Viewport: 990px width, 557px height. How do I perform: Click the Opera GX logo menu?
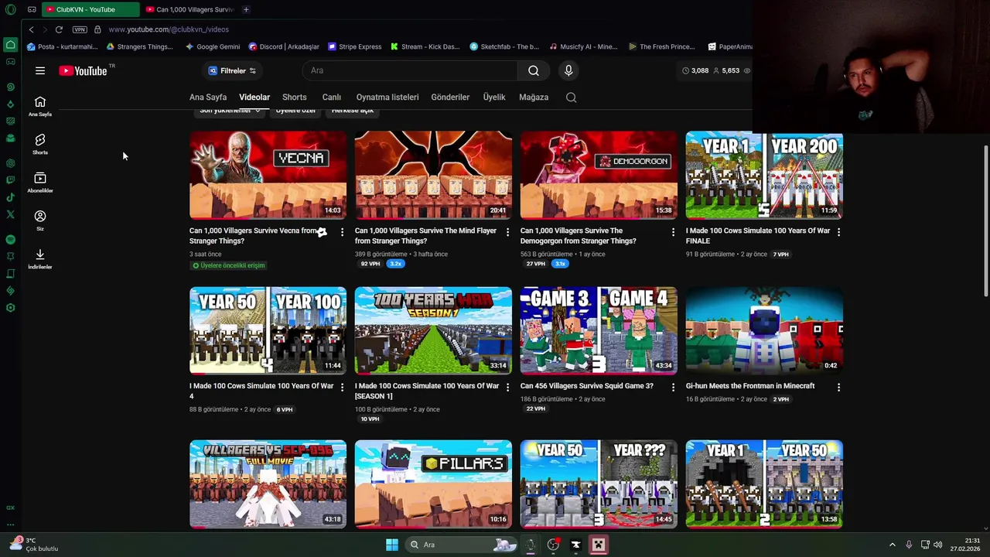tap(10, 9)
